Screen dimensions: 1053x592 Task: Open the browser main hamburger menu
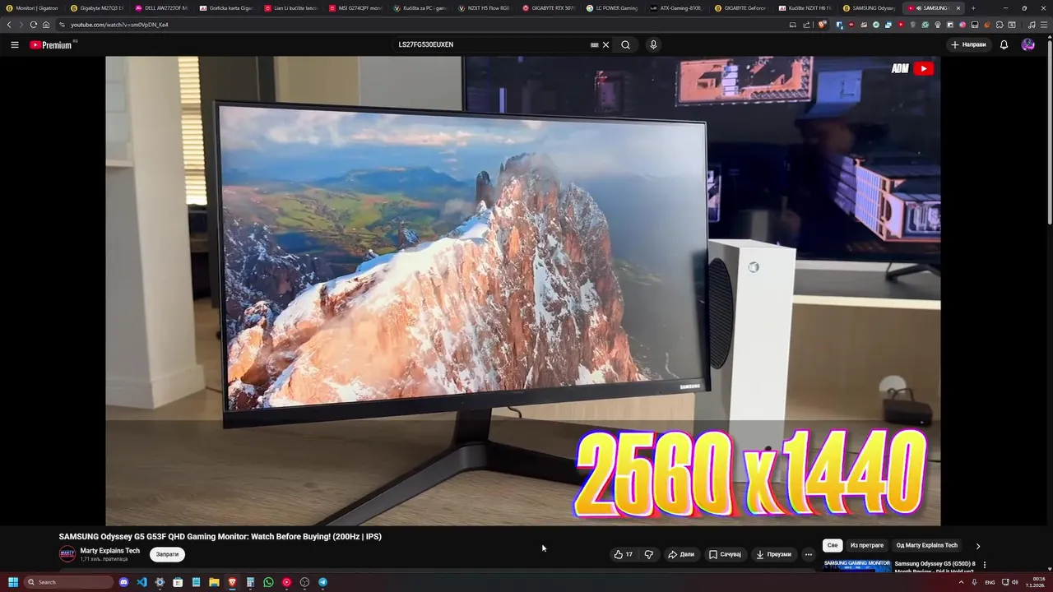(x=1044, y=25)
